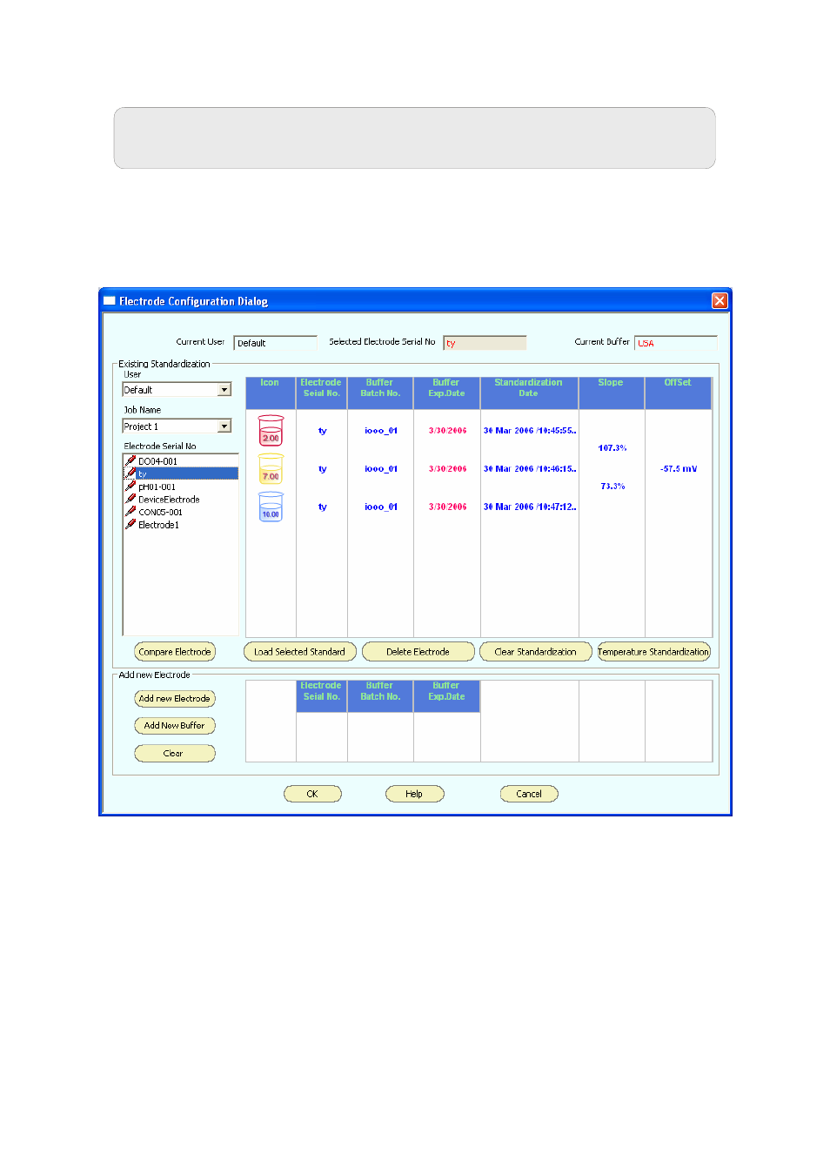Image resolution: width=830 pixels, height=1175 pixels.
Task: Click iooo_01 batch in the 10.00 row
Action: point(381,507)
